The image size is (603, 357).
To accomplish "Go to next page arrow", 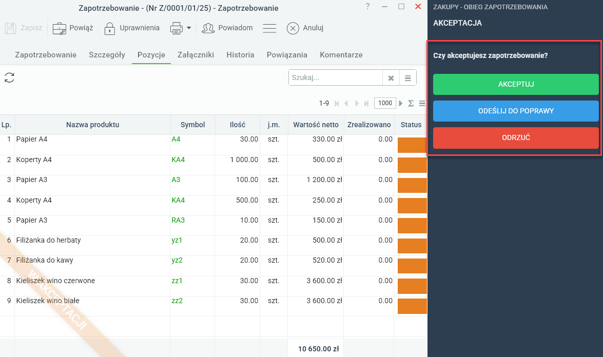I will point(357,104).
